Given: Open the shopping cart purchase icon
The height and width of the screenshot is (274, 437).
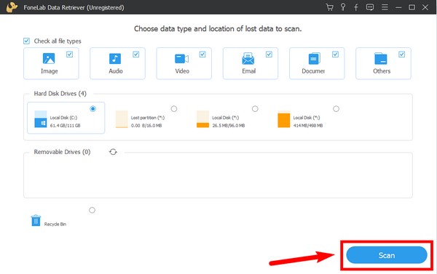Looking at the screenshot, I should pos(330,7).
